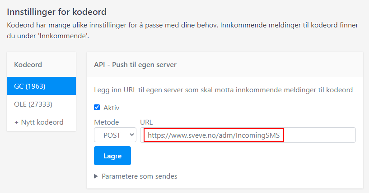Viewport: 369px width, 193px height.
Task: Focus the URL input field
Action: click(248, 135)
